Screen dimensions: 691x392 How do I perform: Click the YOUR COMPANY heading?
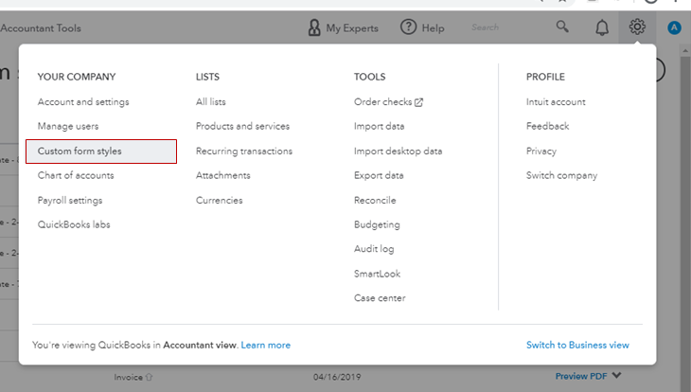tap(77, 77)
